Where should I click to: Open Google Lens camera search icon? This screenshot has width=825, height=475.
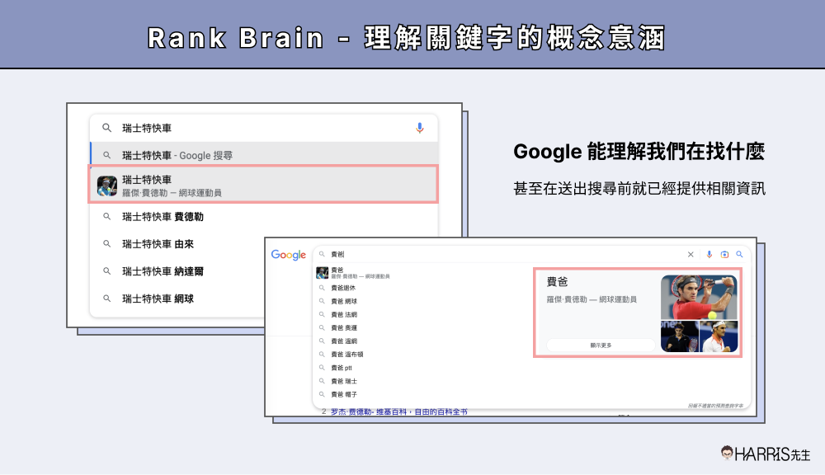point(724,254)
